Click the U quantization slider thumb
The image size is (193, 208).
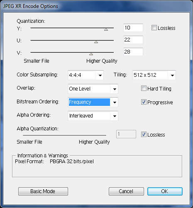(x=96, y=42)
